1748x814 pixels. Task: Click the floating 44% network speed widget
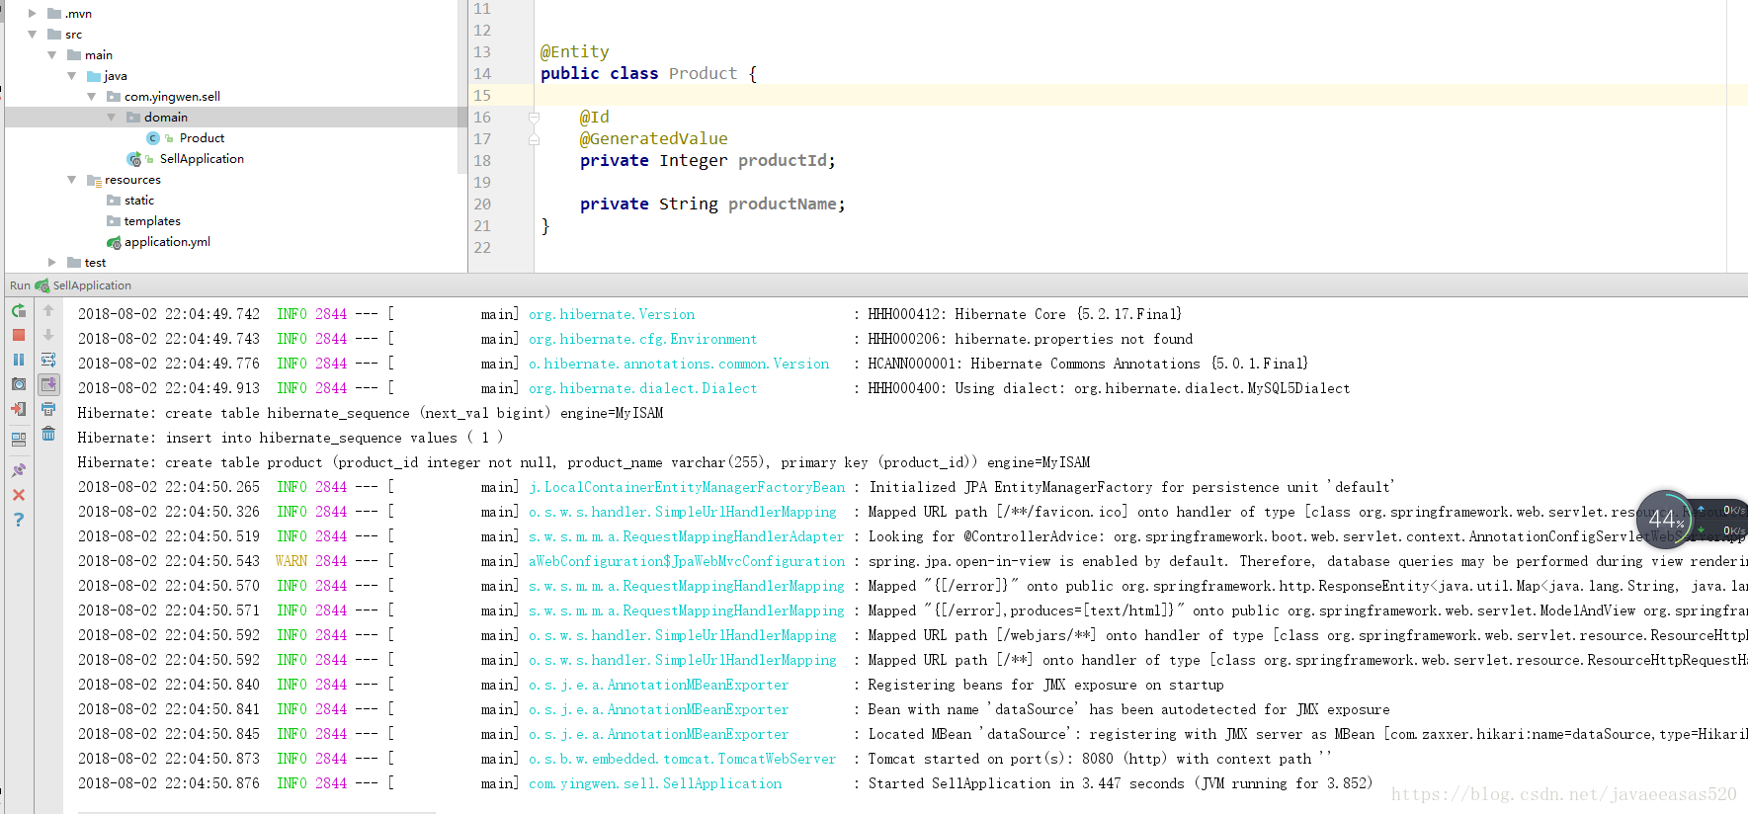click(1666, 520)
